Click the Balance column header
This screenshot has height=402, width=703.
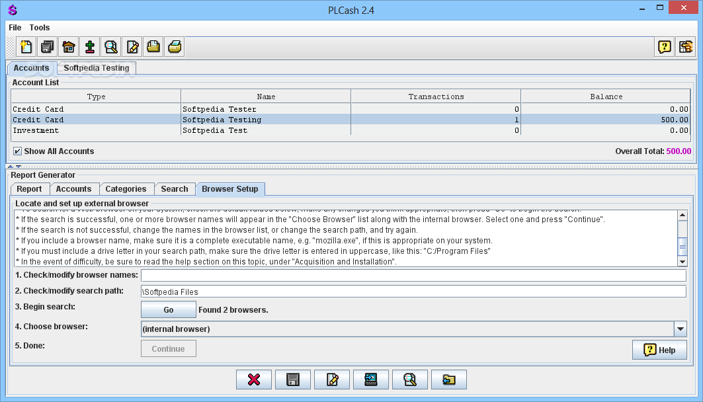[606, 97]
